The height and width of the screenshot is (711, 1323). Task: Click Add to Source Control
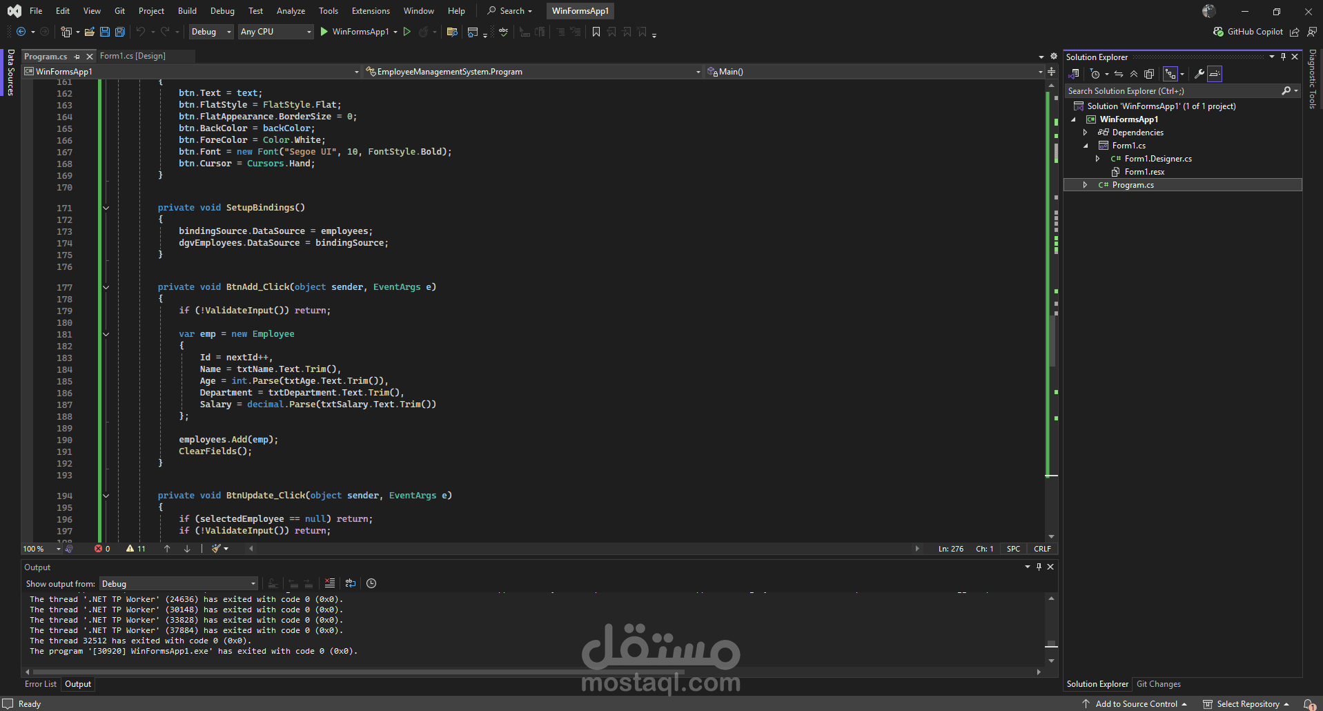[1136, 704]
